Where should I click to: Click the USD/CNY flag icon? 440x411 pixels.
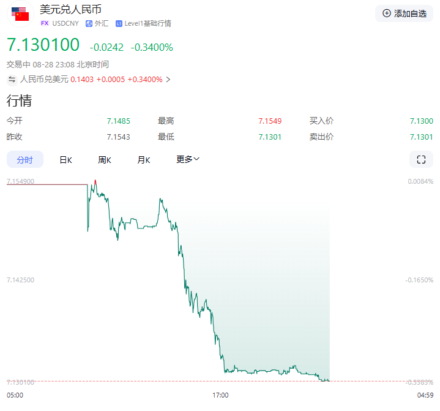tap(20, 14)
